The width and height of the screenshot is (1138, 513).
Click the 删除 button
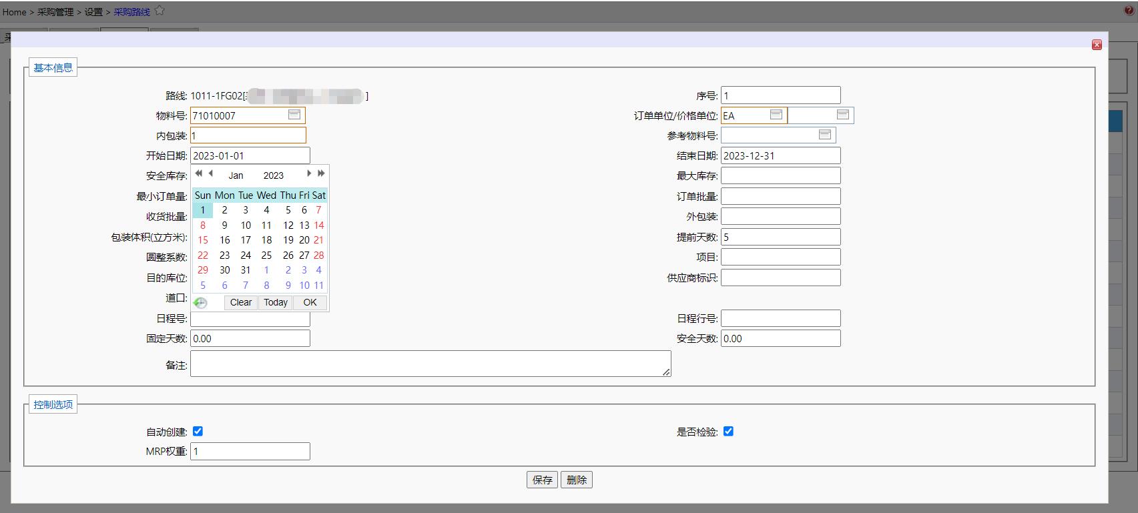pyautogui.click(x=577, y=480)
